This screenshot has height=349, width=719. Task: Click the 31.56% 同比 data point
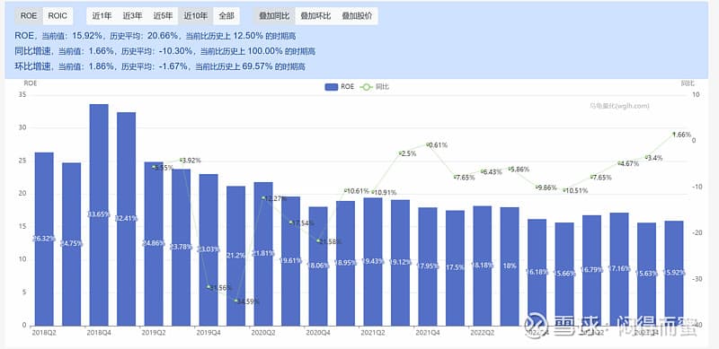coord(209,287)
